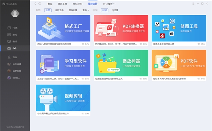Click the user avatar picture
Image resolution: width=212 pixels, height=131 pixels.
click(x=15, y=13)
